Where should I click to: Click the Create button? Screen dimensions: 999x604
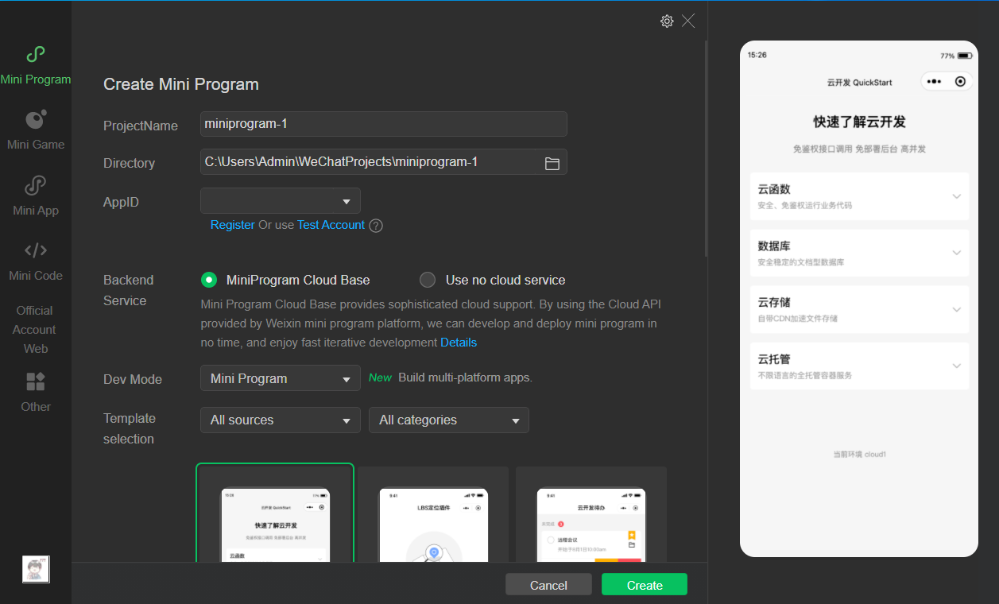pos(645,585)
